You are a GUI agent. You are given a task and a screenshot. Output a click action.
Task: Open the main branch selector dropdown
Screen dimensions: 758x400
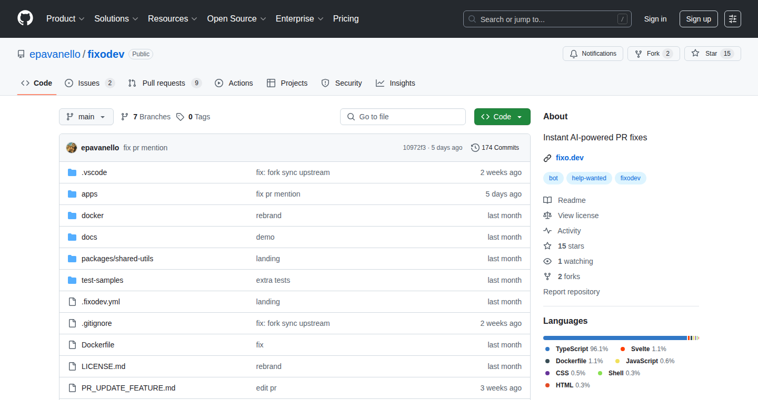coord(86,117)
